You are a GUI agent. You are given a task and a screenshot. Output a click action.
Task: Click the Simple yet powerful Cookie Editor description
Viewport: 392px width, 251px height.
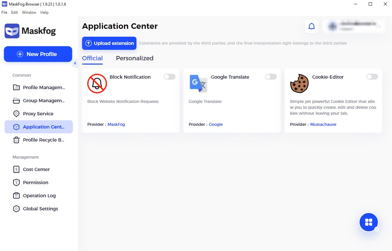(333, 107)
